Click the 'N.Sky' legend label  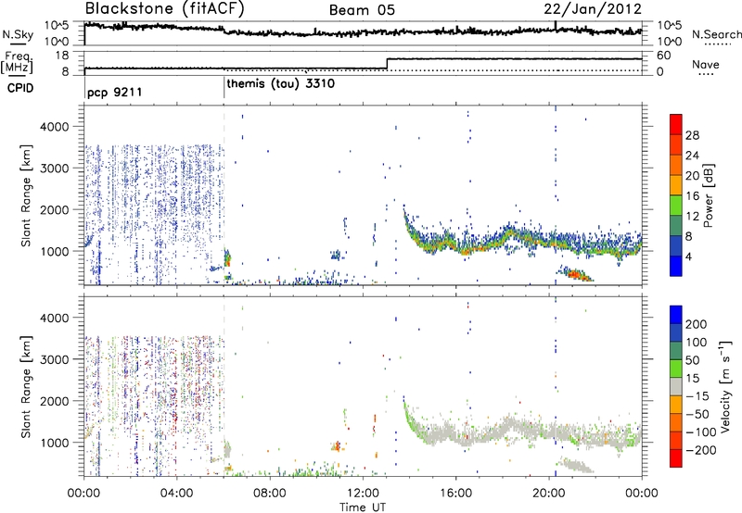18,34
